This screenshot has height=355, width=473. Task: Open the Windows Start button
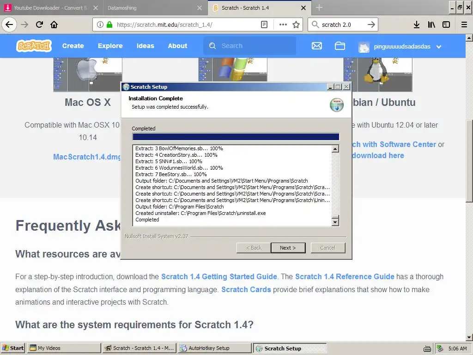point(13,348)
